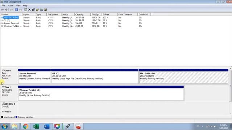
Task: Sort by the Layout column header
Action: 29,14
